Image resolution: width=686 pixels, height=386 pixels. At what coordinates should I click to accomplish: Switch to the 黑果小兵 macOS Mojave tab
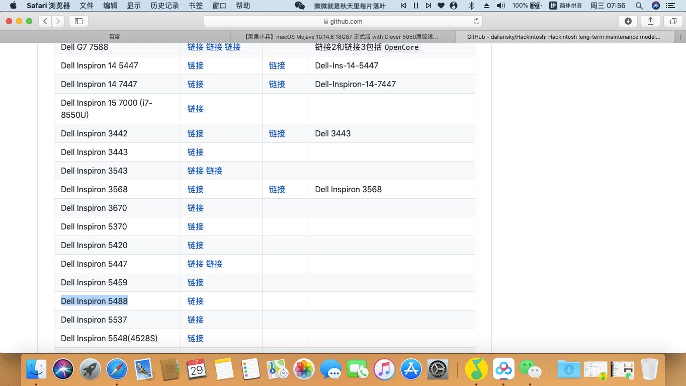click(342, 37)
